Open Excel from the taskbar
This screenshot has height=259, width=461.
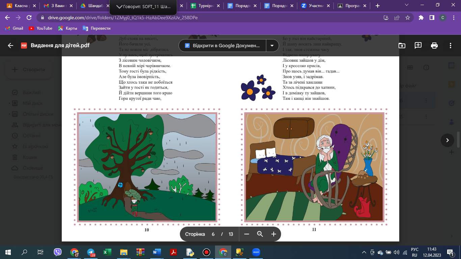point(107,252)
